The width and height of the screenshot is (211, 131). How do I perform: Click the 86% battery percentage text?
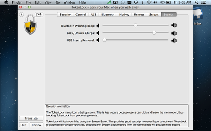163,2
